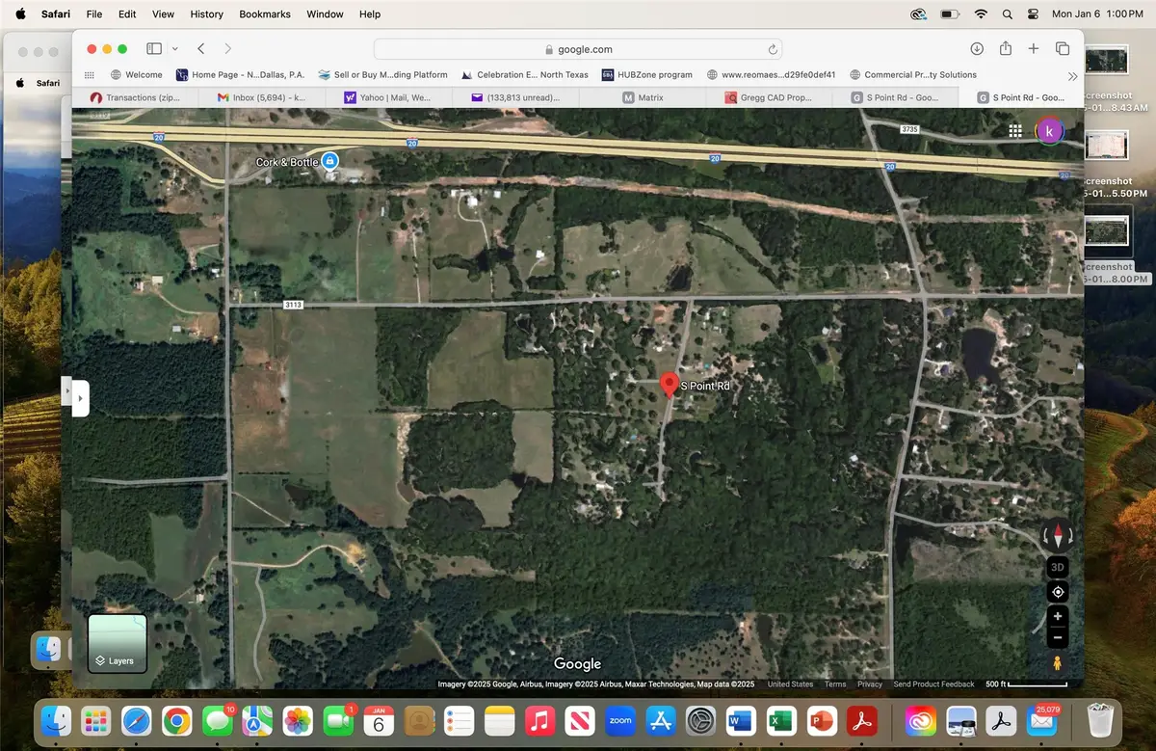
Task: Expand the collapsed panel arrow on map's left edge
Action: [x=81, y=397]
